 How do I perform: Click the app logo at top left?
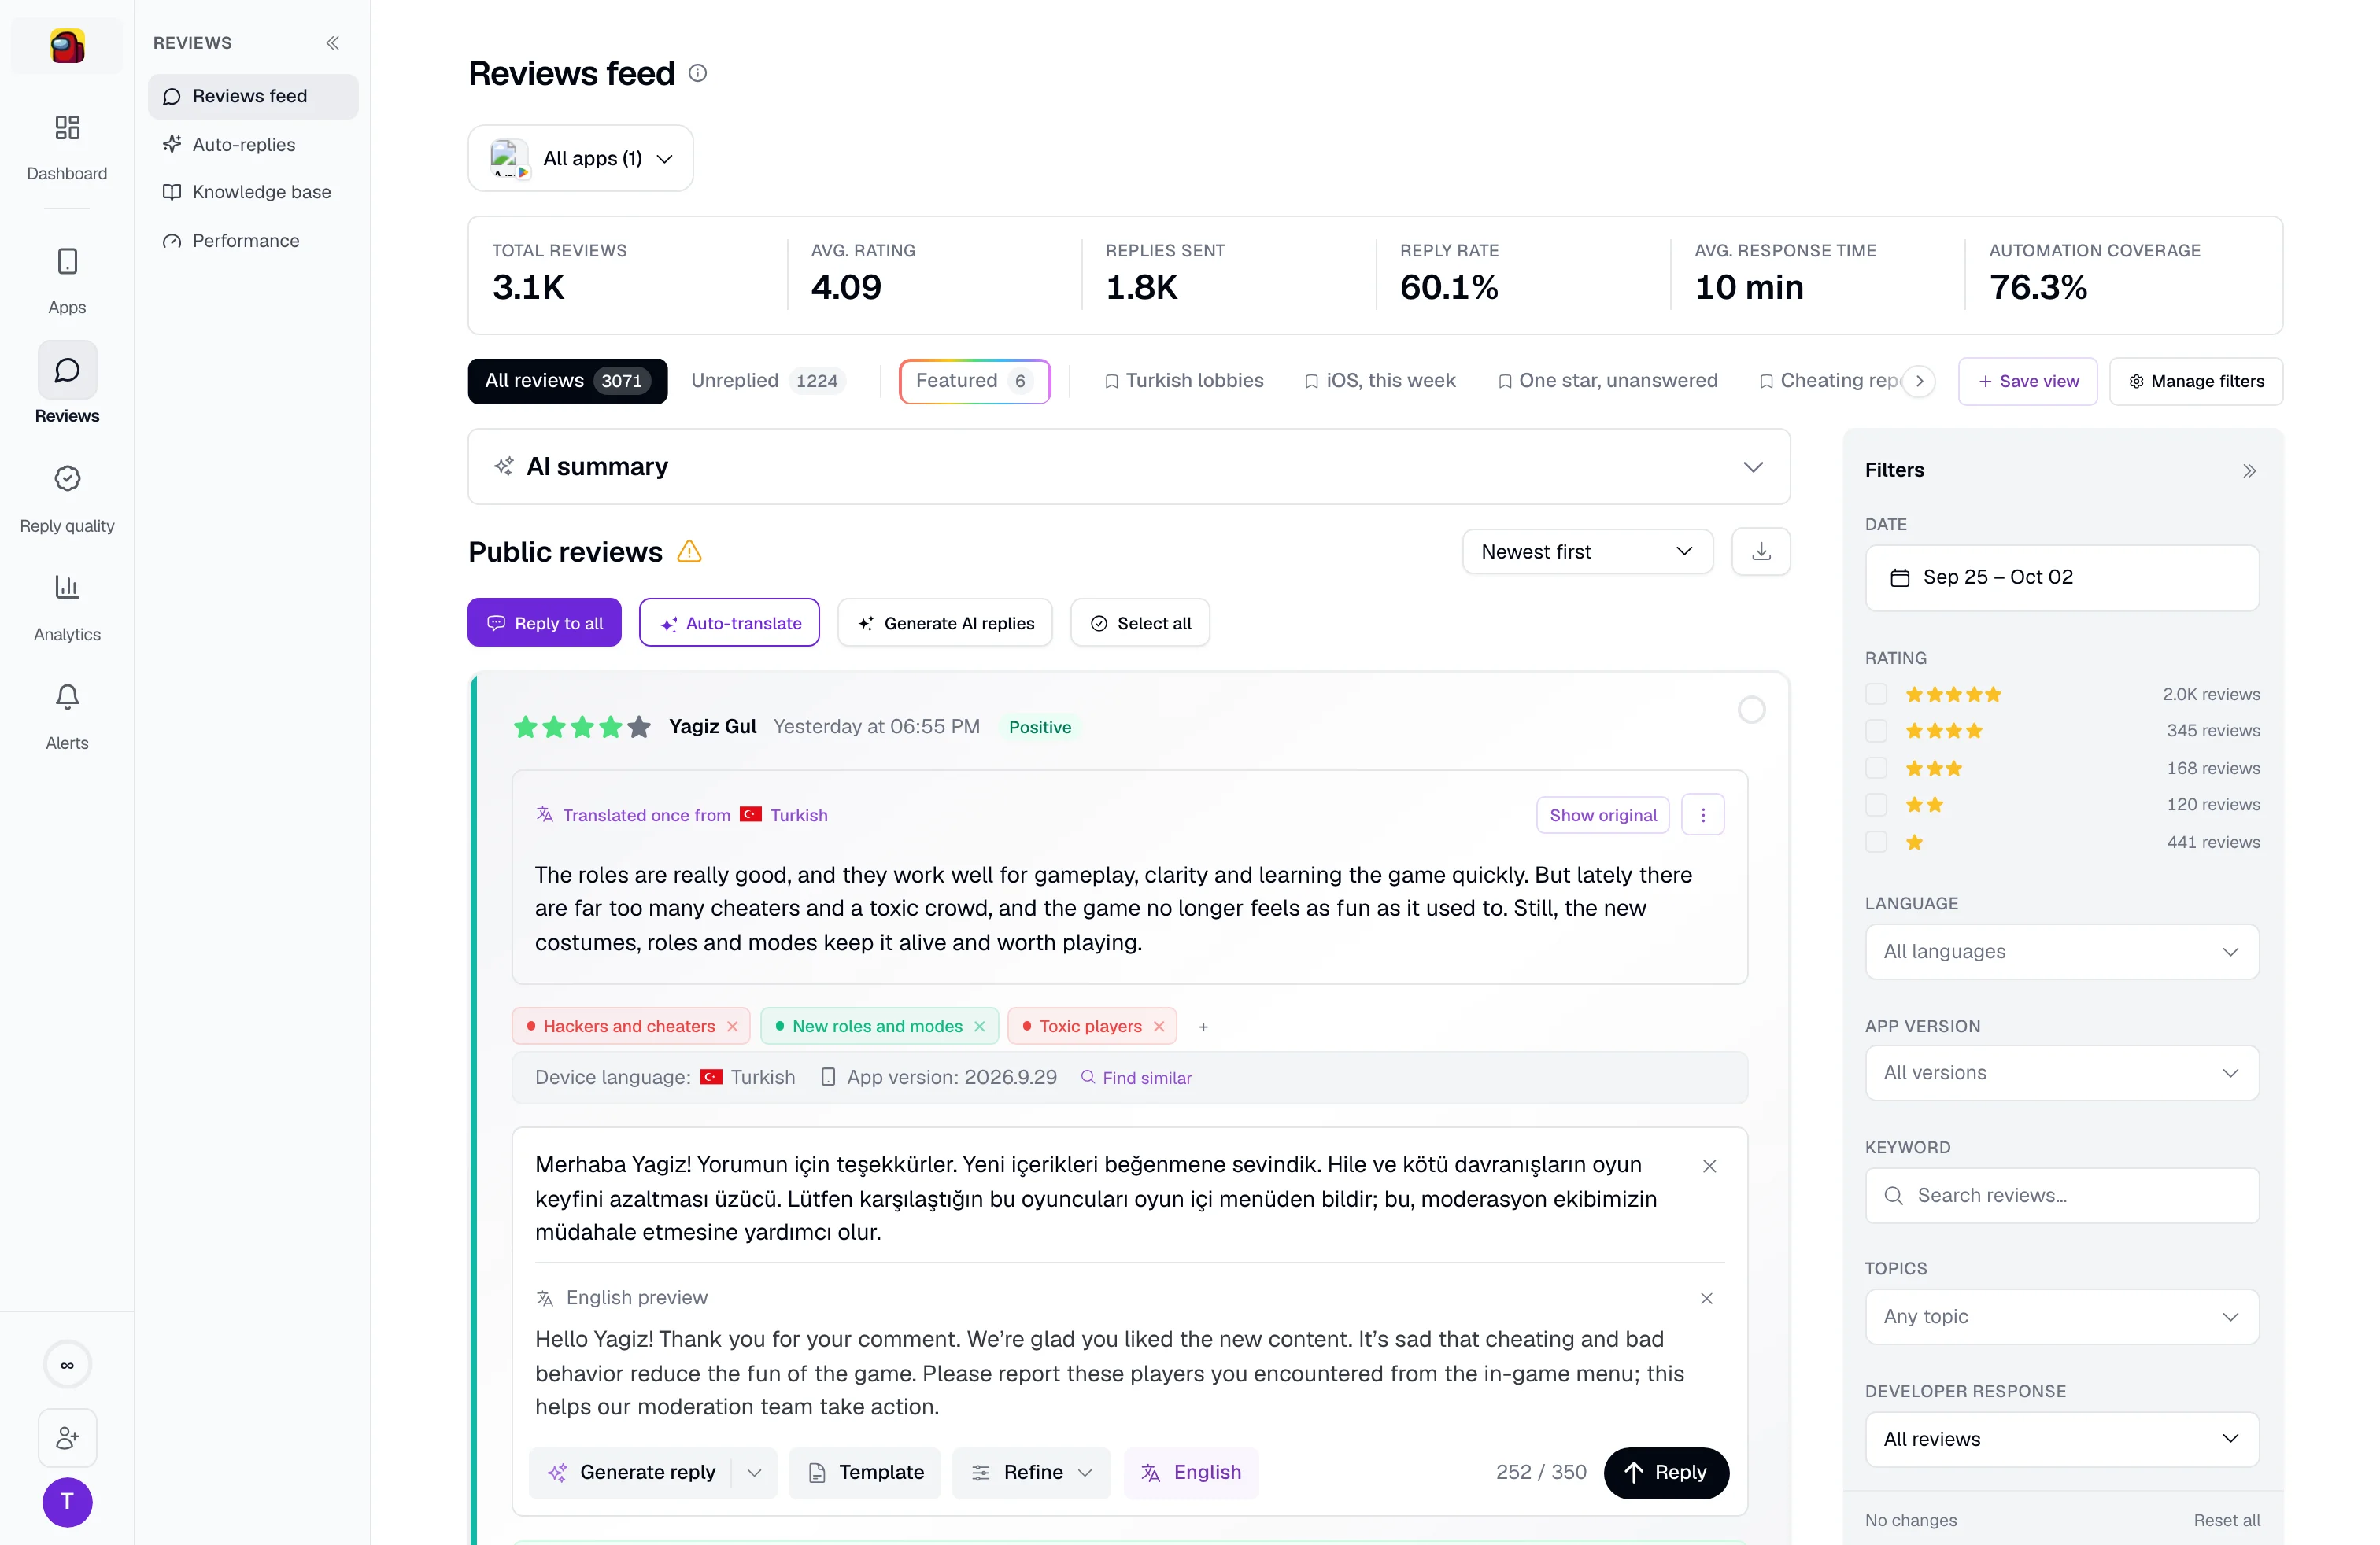pos(67,46)
